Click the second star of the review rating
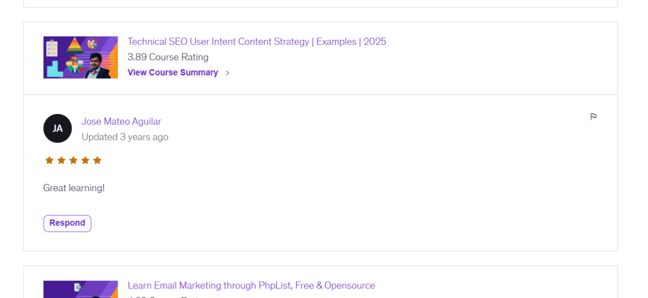 tap(61, 161)
